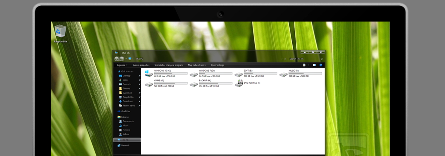This screenshot has height=156, width=445.
Task: Click System properties in the toolbar
Action: pyautogui.click(x=141, y=65)
